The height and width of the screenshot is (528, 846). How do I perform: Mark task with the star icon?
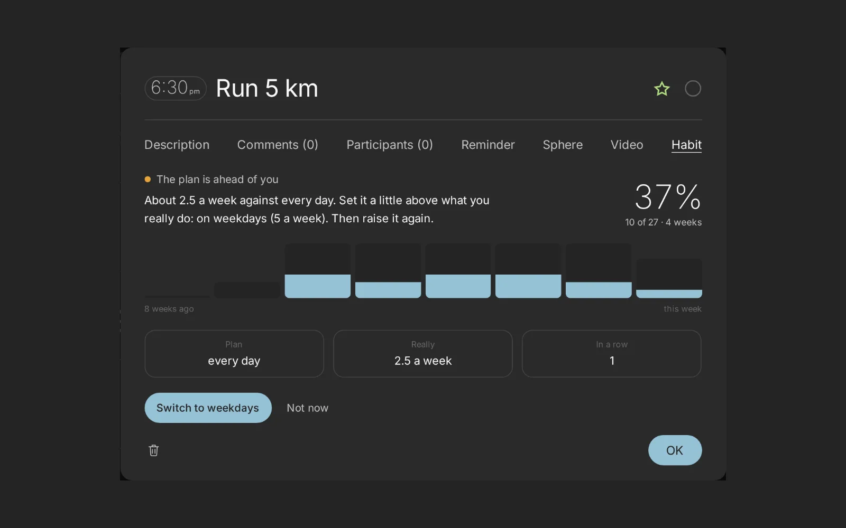point(661,89)
